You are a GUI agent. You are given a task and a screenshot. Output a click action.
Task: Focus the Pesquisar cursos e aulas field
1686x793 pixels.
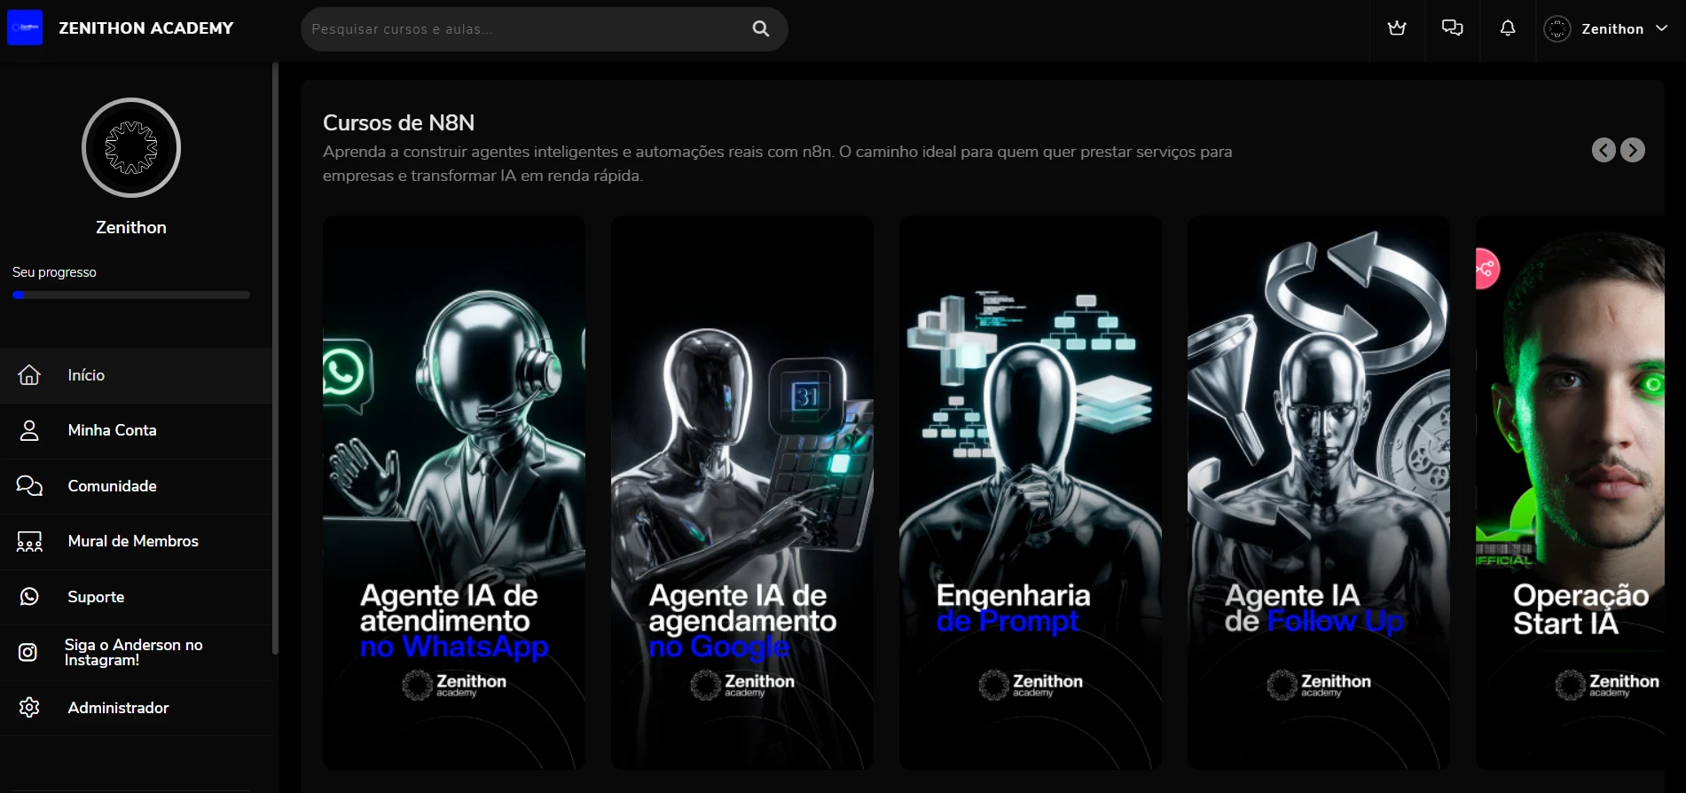pos(528,28)
